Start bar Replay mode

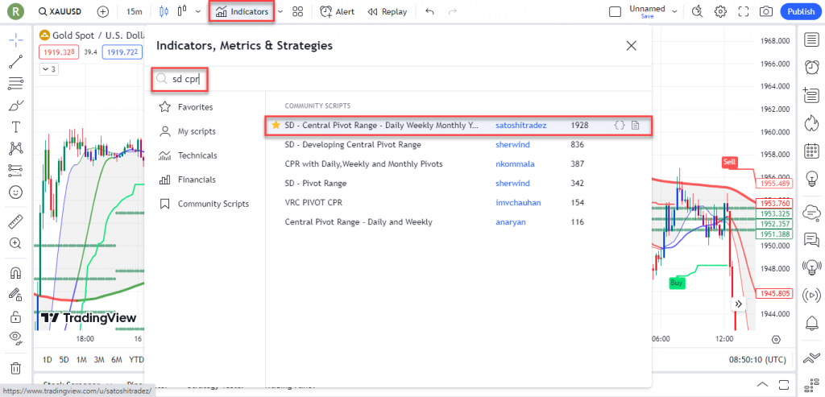388,11
